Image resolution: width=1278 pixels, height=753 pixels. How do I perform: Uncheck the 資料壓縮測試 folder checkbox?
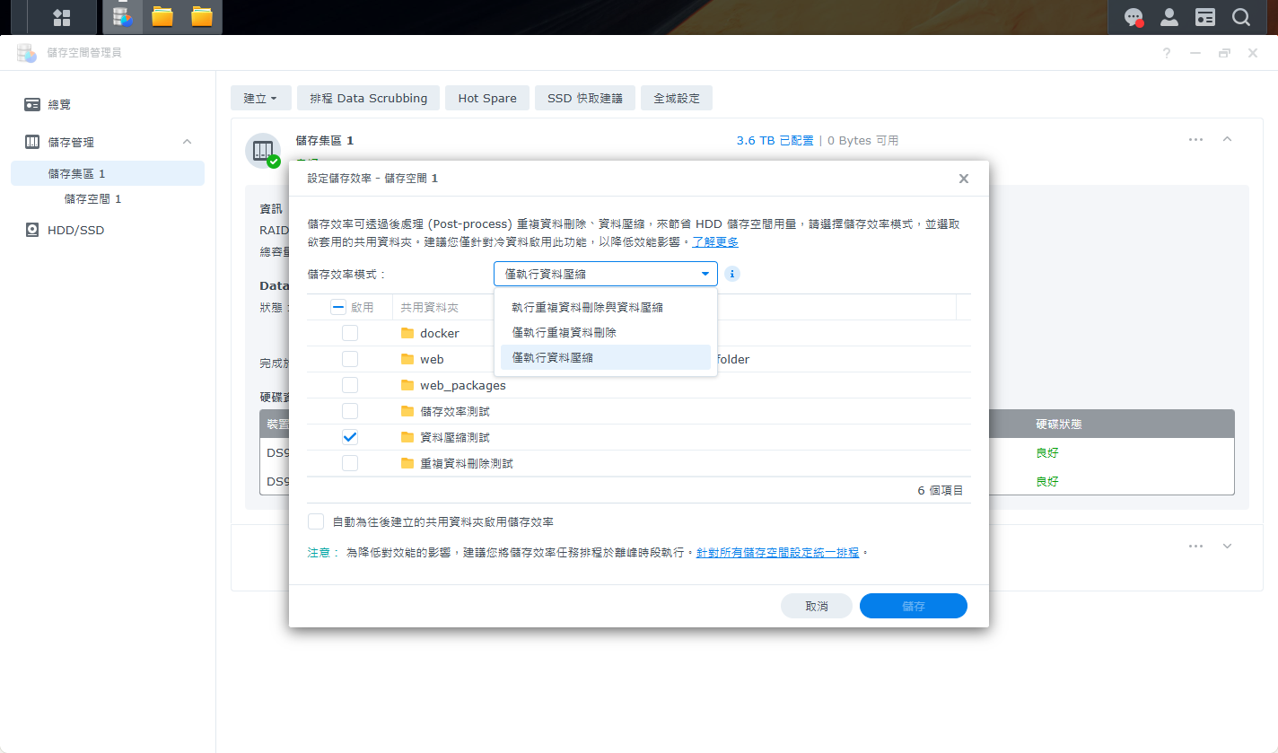350,437
